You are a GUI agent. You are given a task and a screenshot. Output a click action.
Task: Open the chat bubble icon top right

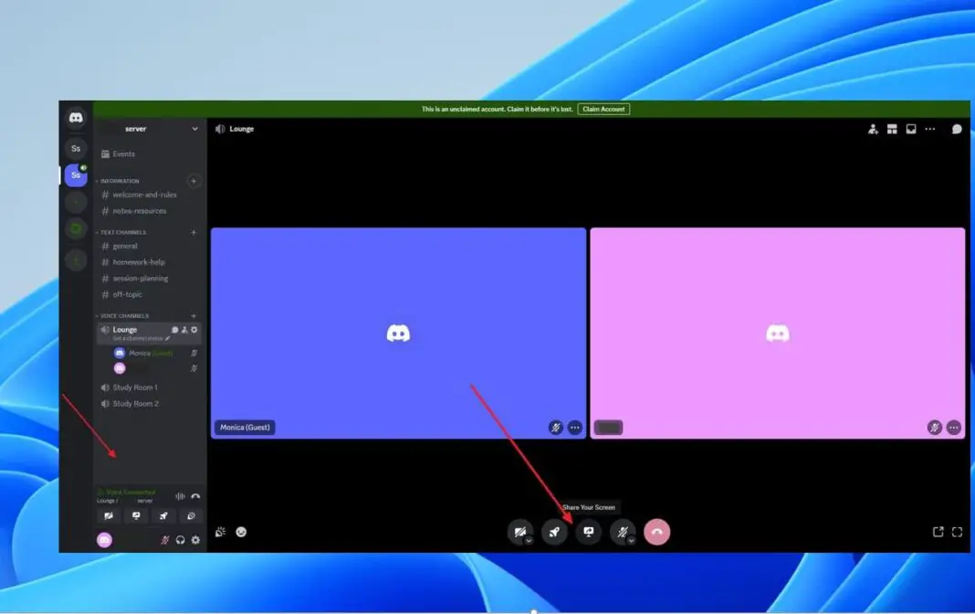pyautogui.click(x=957, y=129)
